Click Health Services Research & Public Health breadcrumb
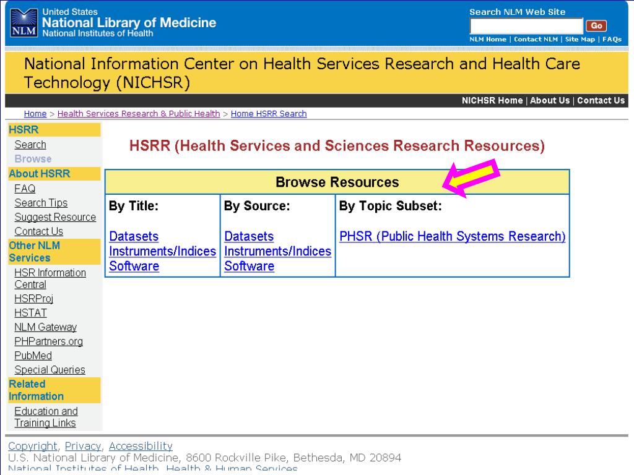The width and height of the screenshot is (634, 475). [139, 114]
